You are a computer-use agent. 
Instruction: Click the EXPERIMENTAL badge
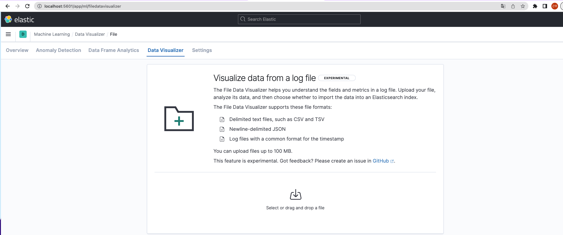(337, 78)
